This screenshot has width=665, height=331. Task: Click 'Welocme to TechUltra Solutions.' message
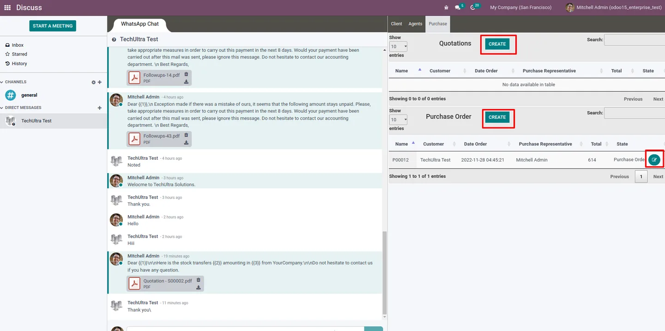pyautogui.click(x=161, y=185)
